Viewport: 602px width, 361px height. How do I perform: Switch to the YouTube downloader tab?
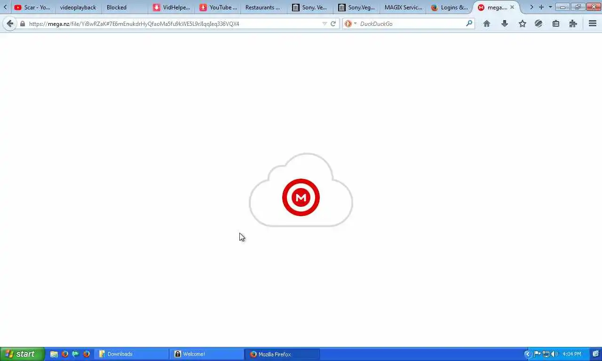(218, 8)
